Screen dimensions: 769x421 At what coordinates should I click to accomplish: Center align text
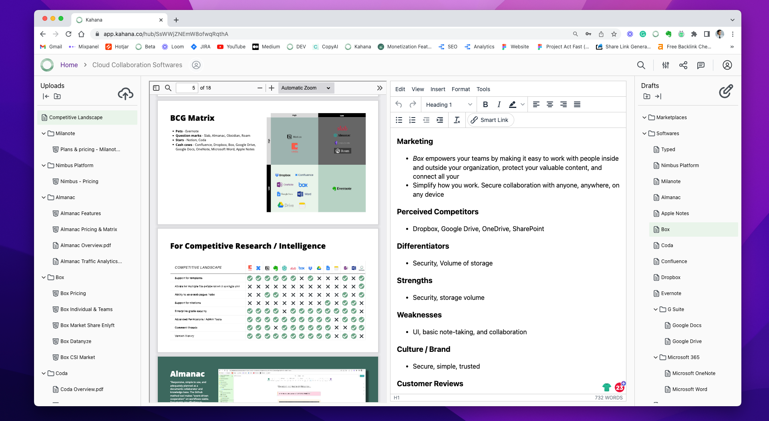point(550,104)
